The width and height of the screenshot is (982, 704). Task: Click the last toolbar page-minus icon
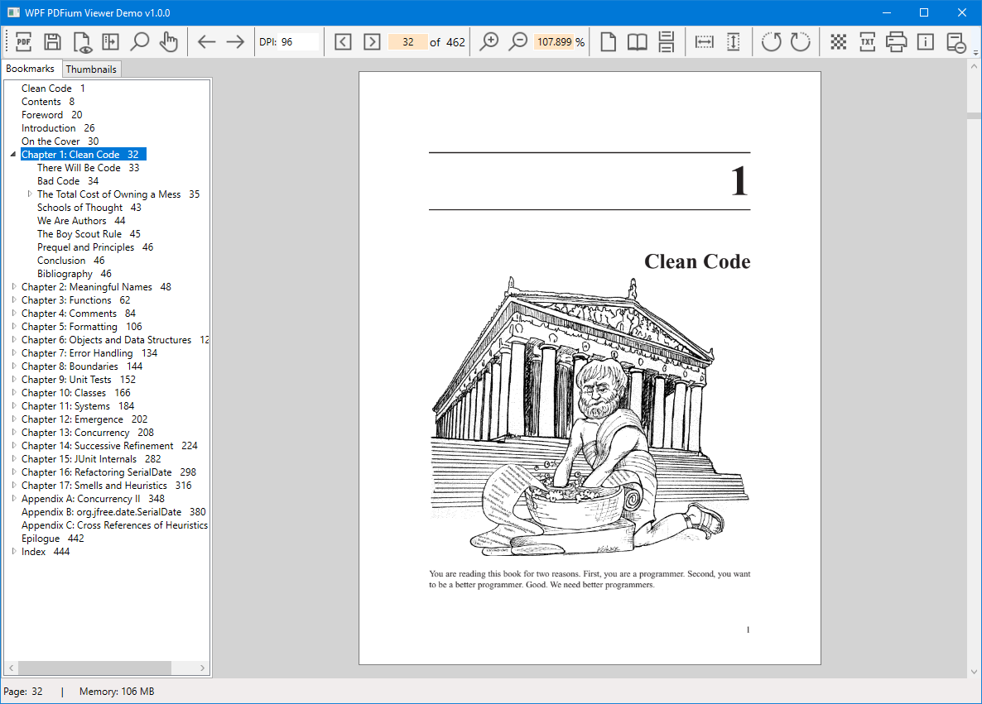click(956, 42)
